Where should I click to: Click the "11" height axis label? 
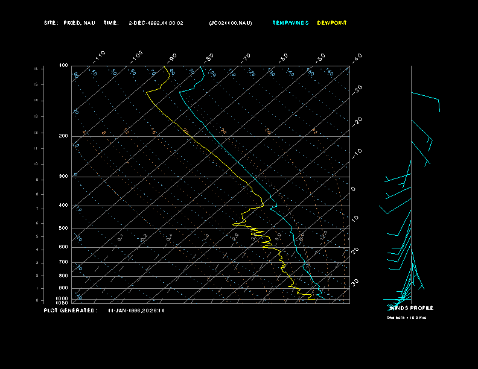[x=36, y=148]
